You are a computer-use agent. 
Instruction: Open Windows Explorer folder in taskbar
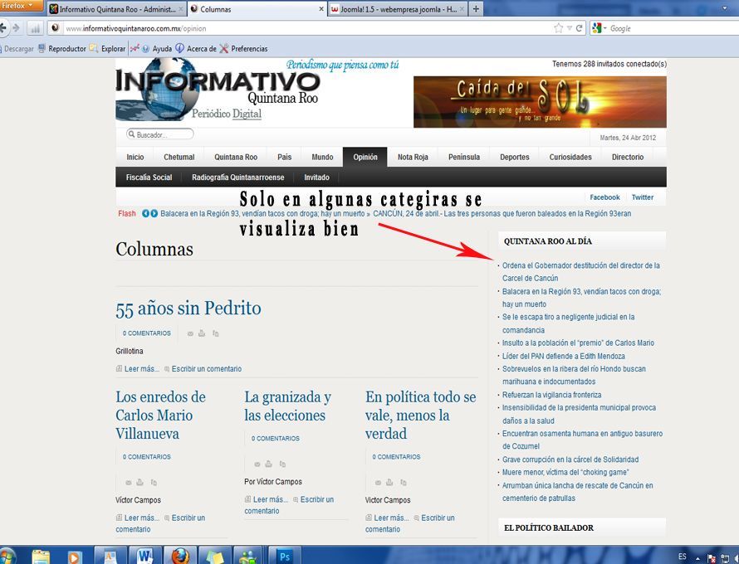(41, 556)
